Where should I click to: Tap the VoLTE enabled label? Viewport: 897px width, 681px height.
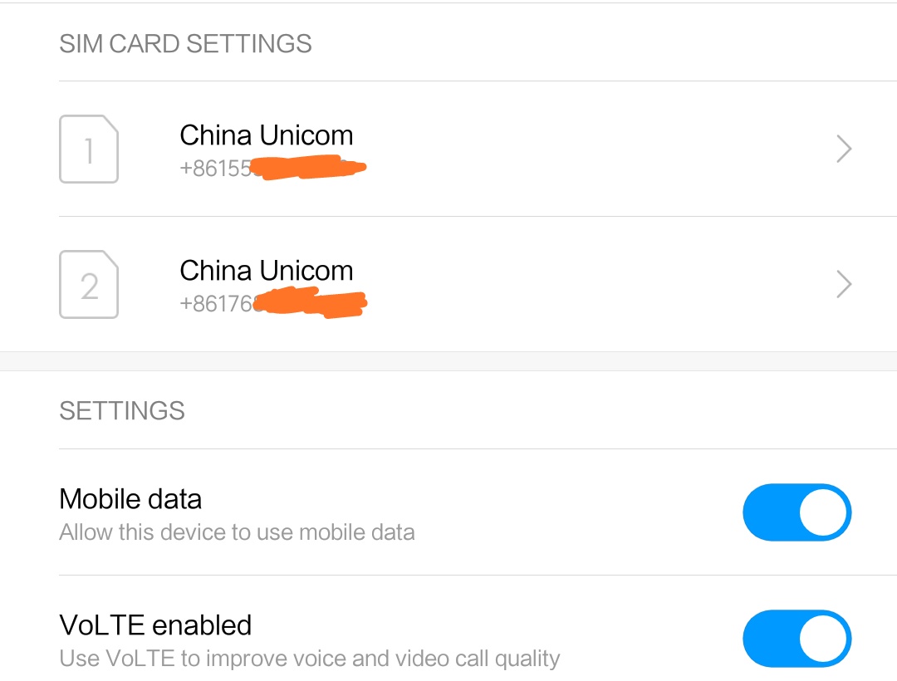click(x=155, y=625)
